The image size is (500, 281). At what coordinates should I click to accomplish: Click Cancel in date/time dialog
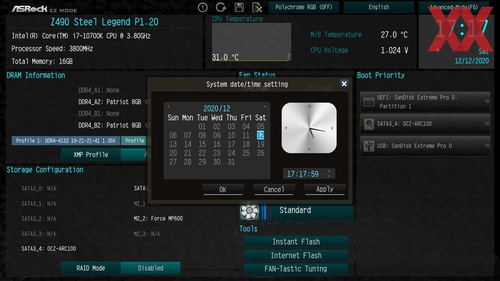pyautogui.click(x=274, y=190)
